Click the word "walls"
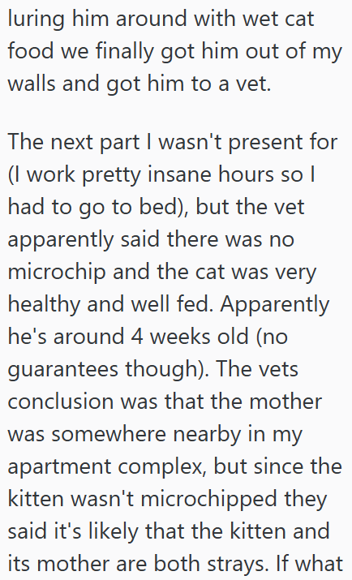Viewport: 352px width, 580px height. click(x=32, y=84)
